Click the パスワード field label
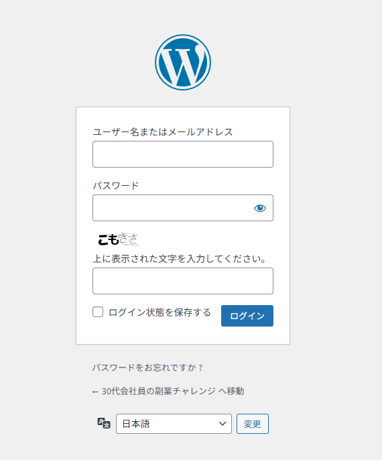 [116, 185]
